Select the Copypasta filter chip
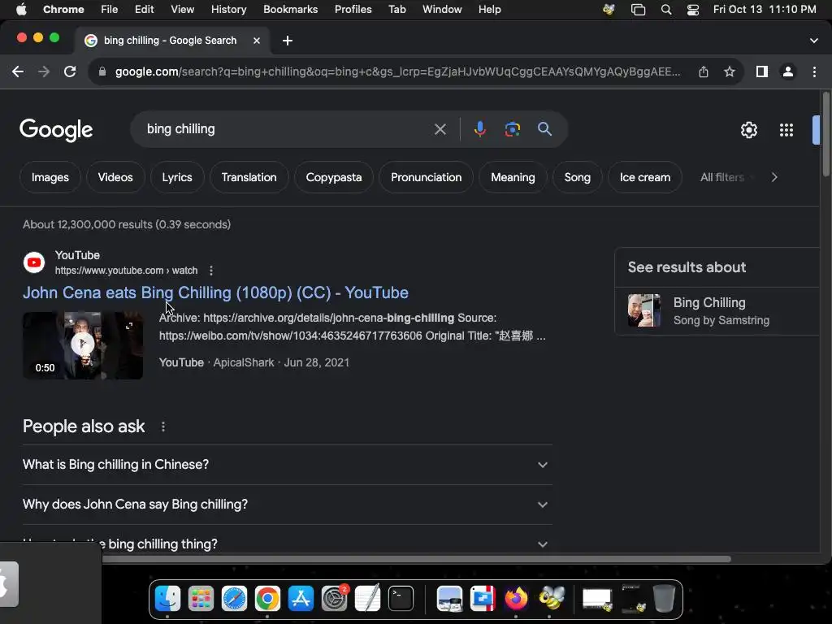The image size is (832, 624). tap(334, 177)
